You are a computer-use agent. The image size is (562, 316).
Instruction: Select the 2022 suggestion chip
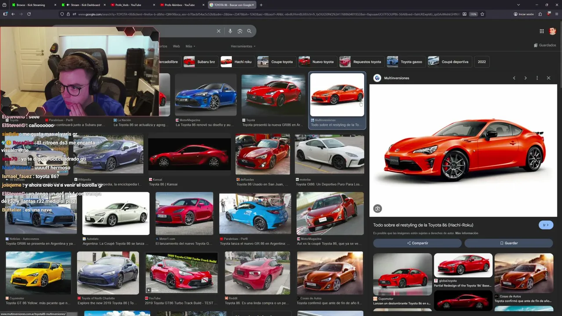pos(482,62)
